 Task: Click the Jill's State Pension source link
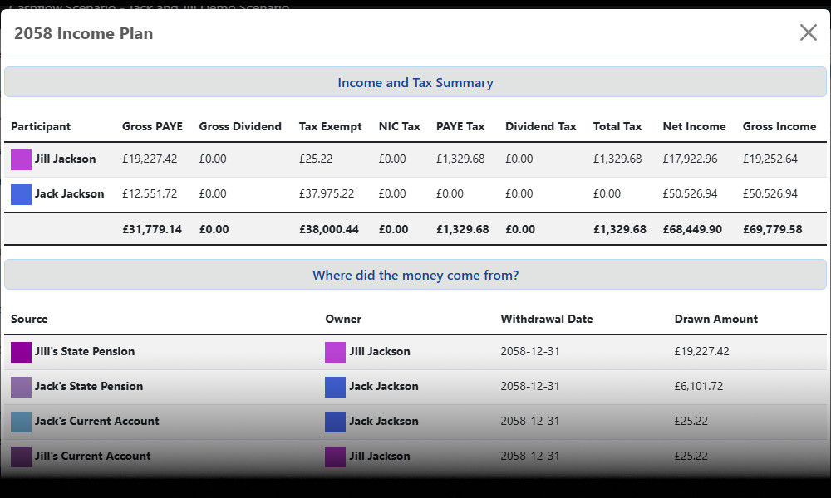coord(82,351)
